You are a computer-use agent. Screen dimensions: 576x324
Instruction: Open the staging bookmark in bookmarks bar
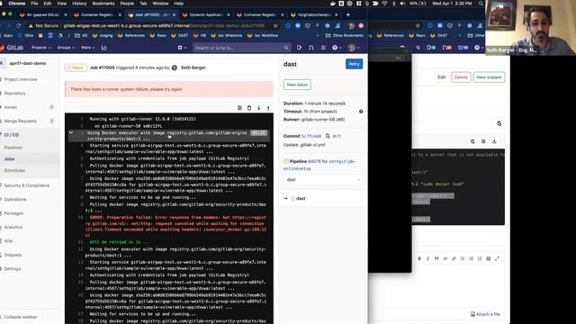103,36
